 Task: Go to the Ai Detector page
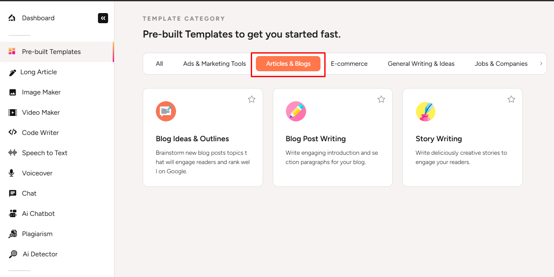[40, 254]
